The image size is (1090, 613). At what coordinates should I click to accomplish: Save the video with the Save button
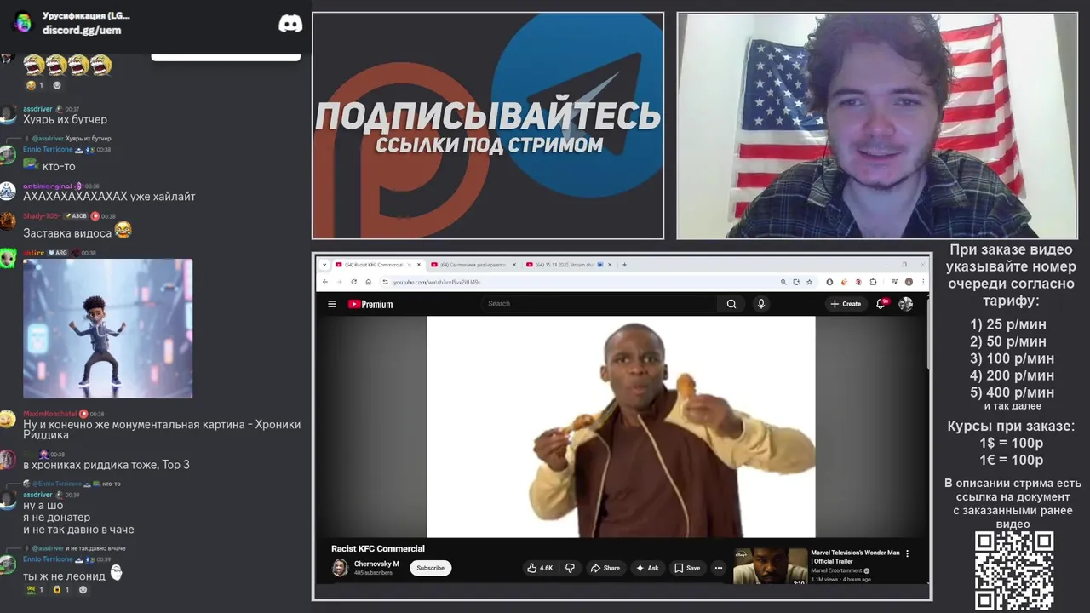(687, 568)
